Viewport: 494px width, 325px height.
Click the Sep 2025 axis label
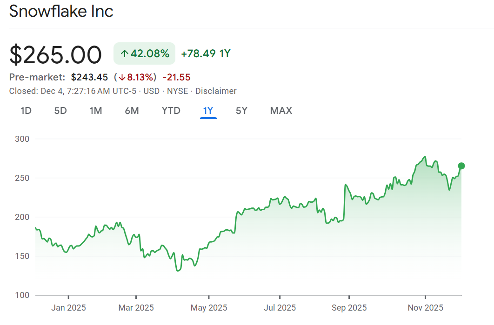click(349, 308)
